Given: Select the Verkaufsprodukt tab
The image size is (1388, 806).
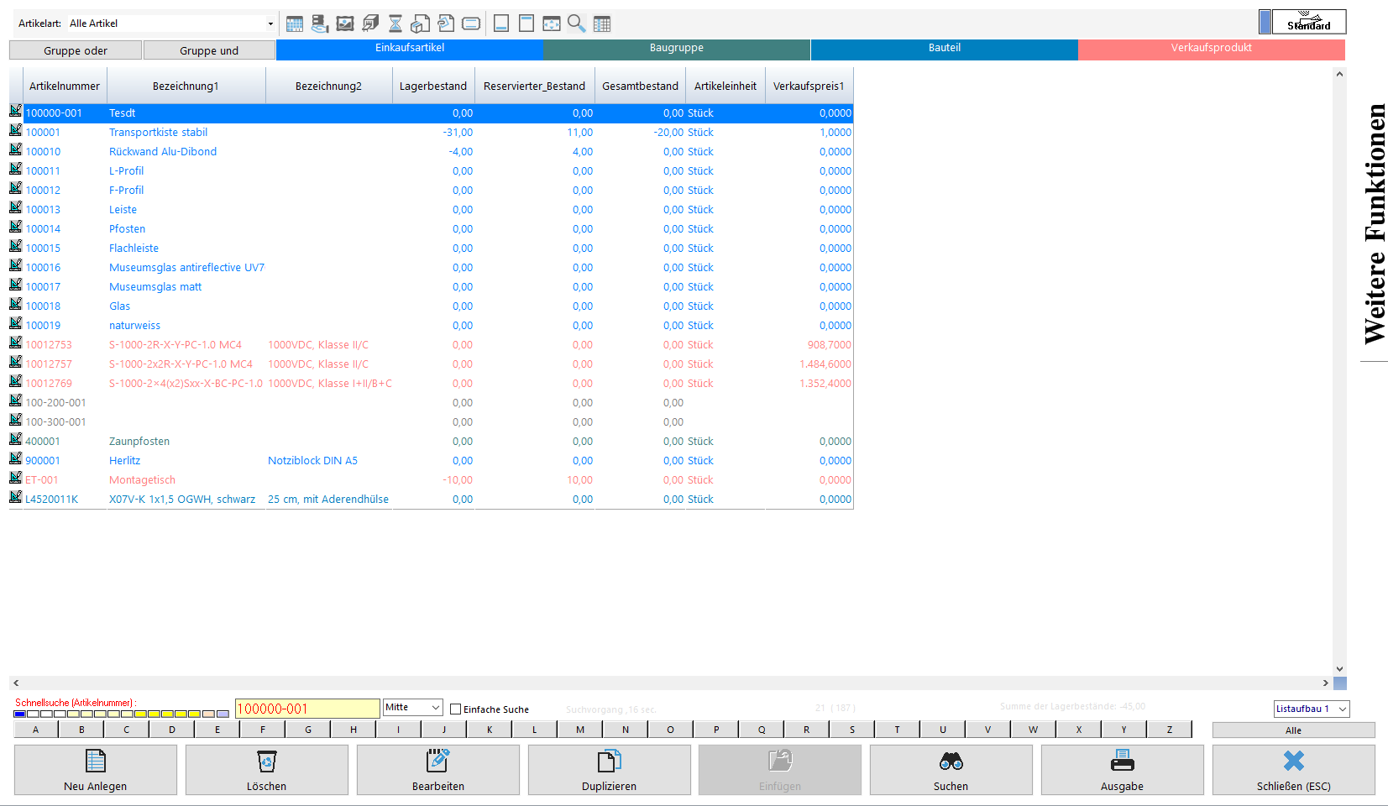Looking at the screenshot, I should 1211,49.
